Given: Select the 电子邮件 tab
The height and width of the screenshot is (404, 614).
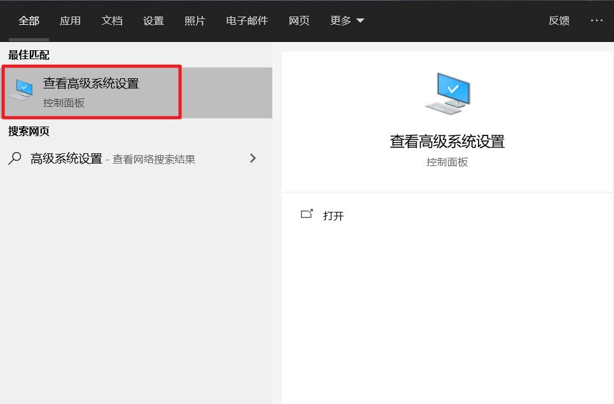Looking at the screenshot, I should (247, 21).
